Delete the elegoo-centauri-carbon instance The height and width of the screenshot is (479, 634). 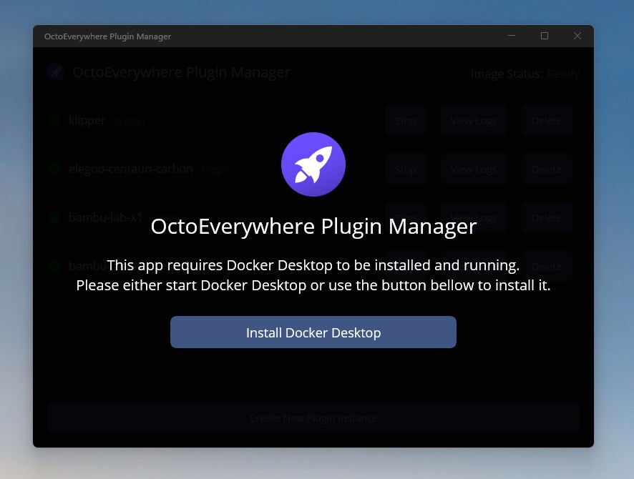point(546,169)
